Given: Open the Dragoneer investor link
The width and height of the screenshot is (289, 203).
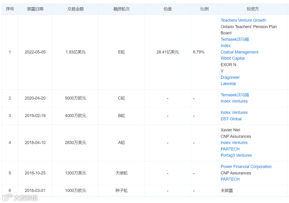Looking at the screenshot, I should (230, 77).
